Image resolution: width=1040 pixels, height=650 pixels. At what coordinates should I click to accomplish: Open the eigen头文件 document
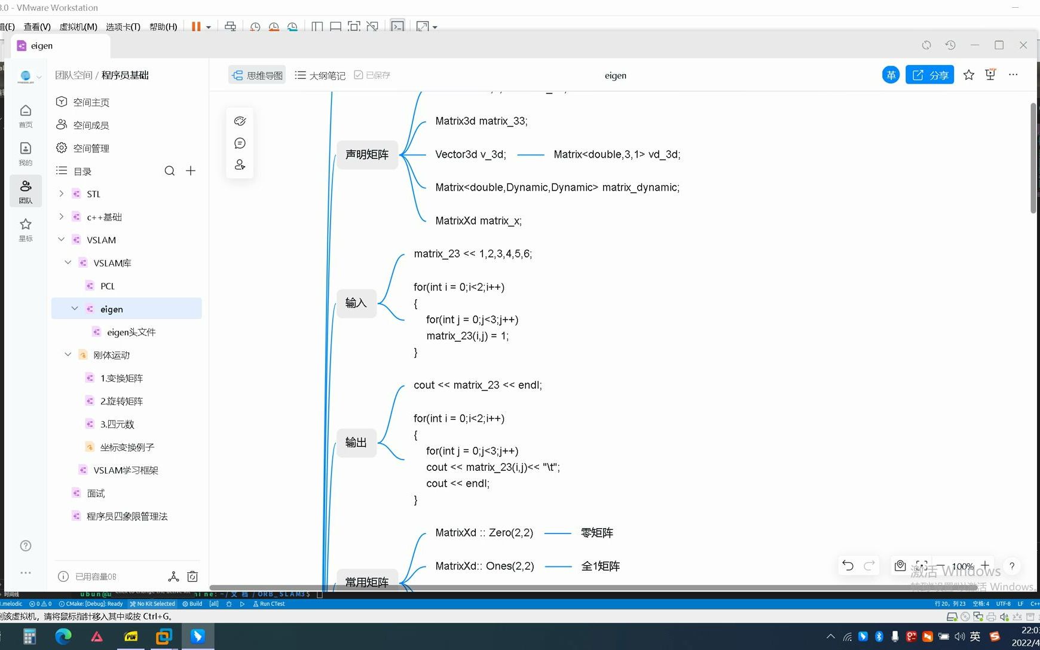pos(131,332)
